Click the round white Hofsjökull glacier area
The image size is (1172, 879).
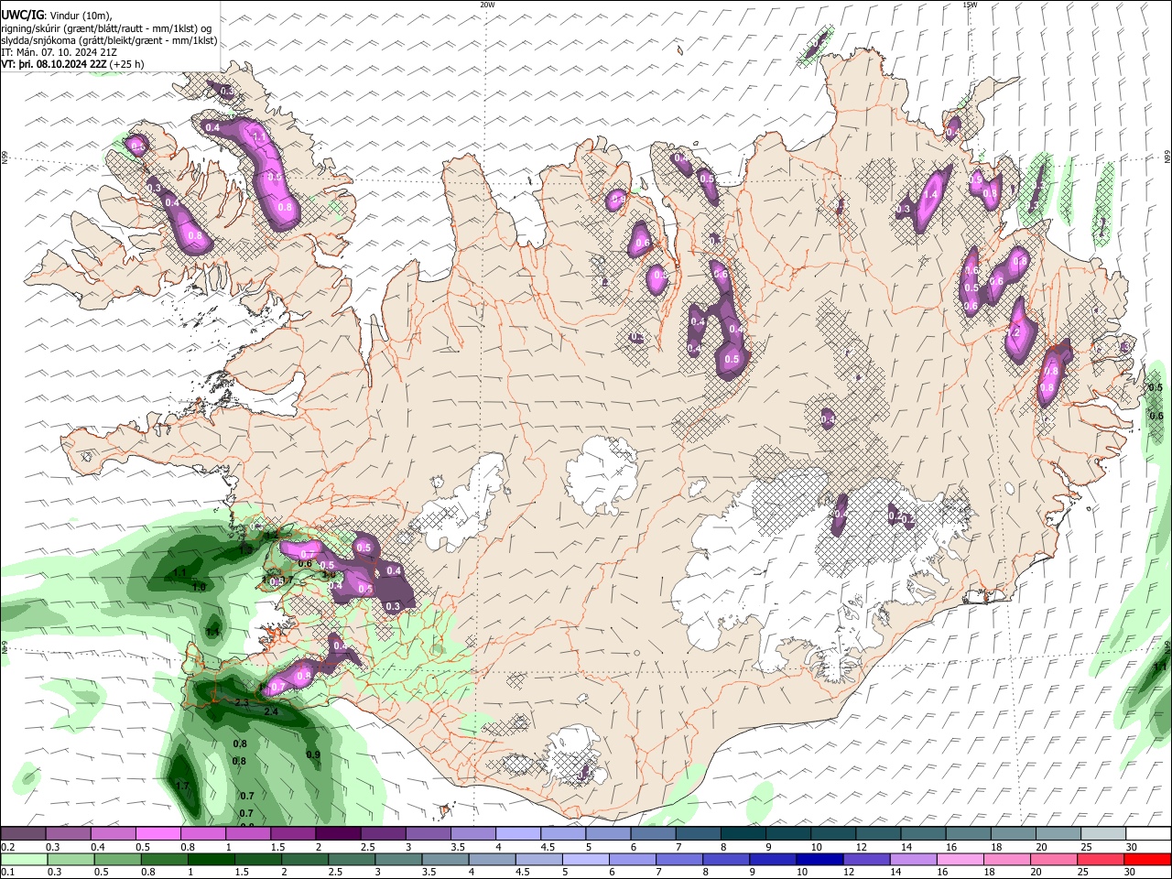click(x=600, y=476)
